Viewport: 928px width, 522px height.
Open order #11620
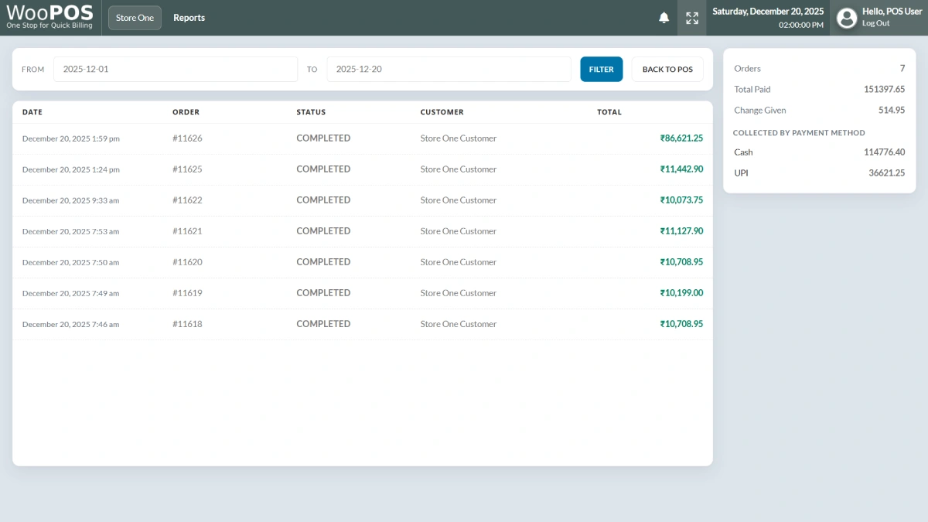187,262
